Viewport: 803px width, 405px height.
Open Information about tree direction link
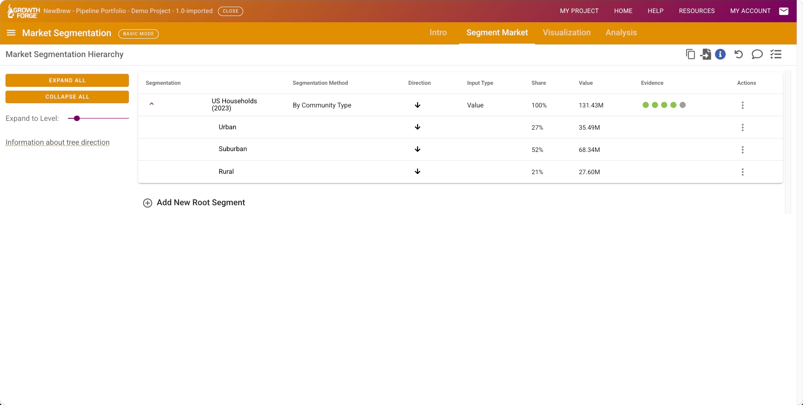pyautogui.click(x=58, y=142)
